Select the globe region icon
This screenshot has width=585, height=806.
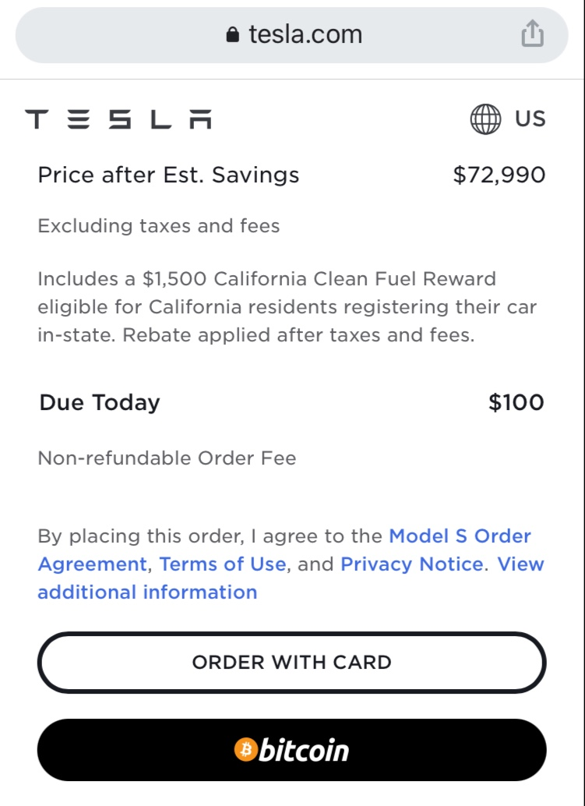[x=485, y=118]
